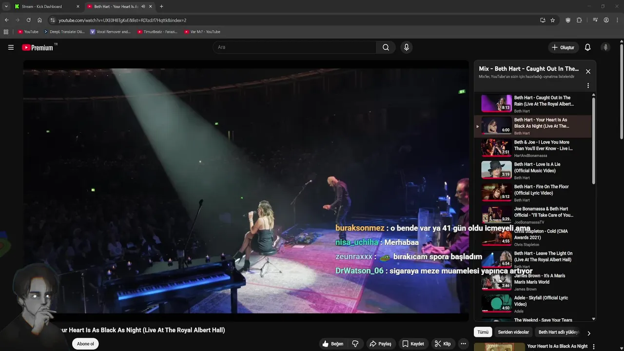Click the Oluştur create button

coord(563,47)
